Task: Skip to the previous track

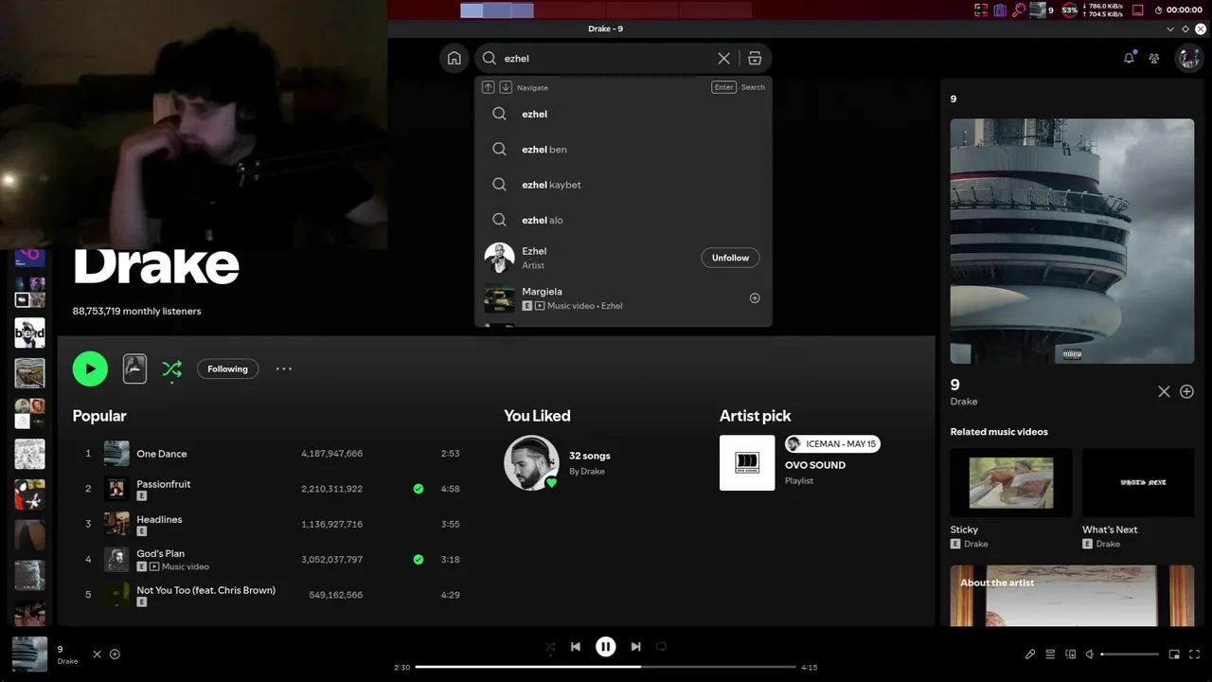Action: 575,646
